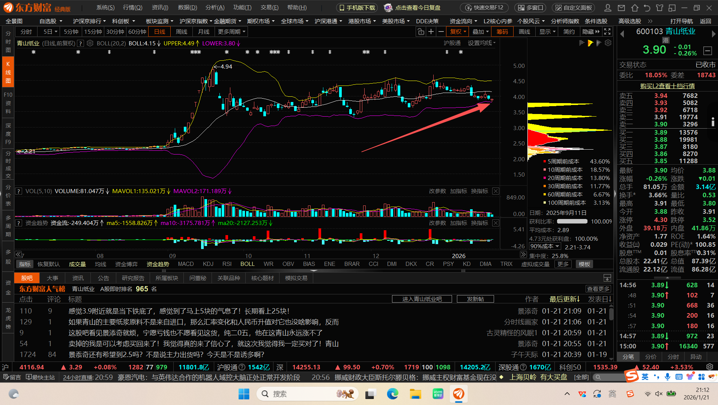This screenshot has height=405, width=718.
Task: Open chip distribution settings gear
Action: point(608,43)
